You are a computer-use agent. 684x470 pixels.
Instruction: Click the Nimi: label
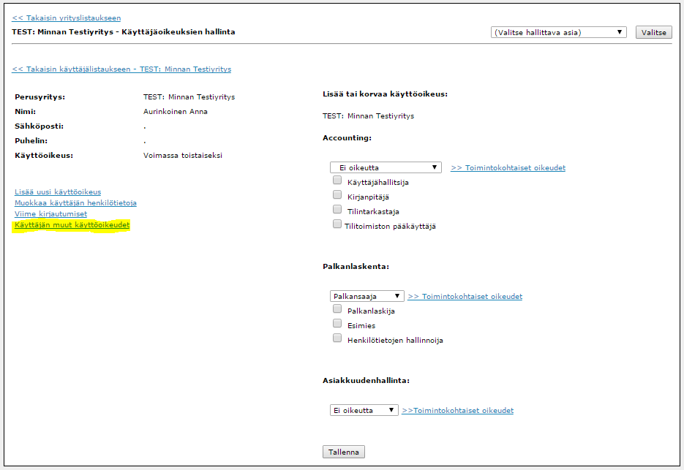26,112
